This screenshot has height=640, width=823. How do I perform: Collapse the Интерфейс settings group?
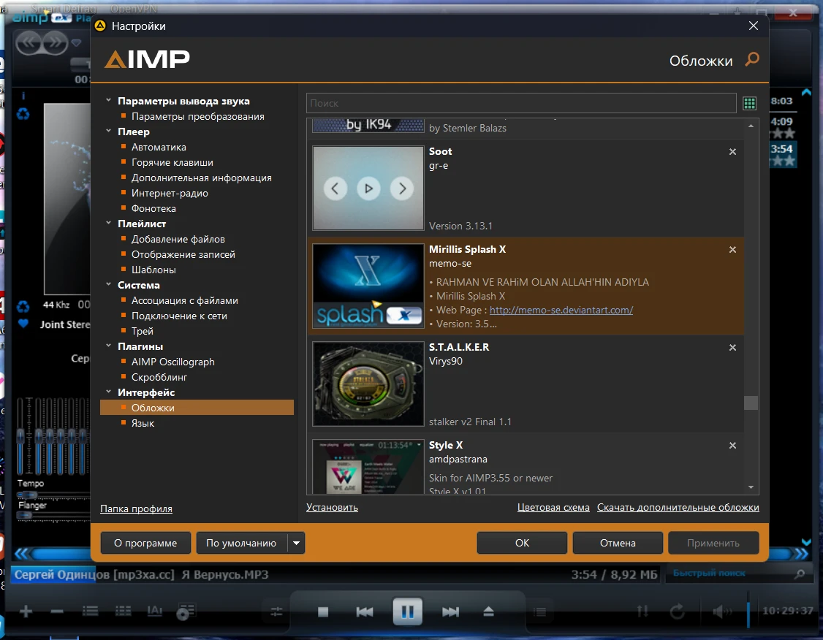(108, 393)
